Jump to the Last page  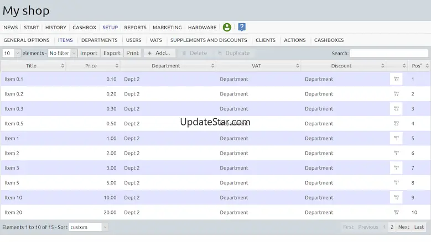[419, 227]
